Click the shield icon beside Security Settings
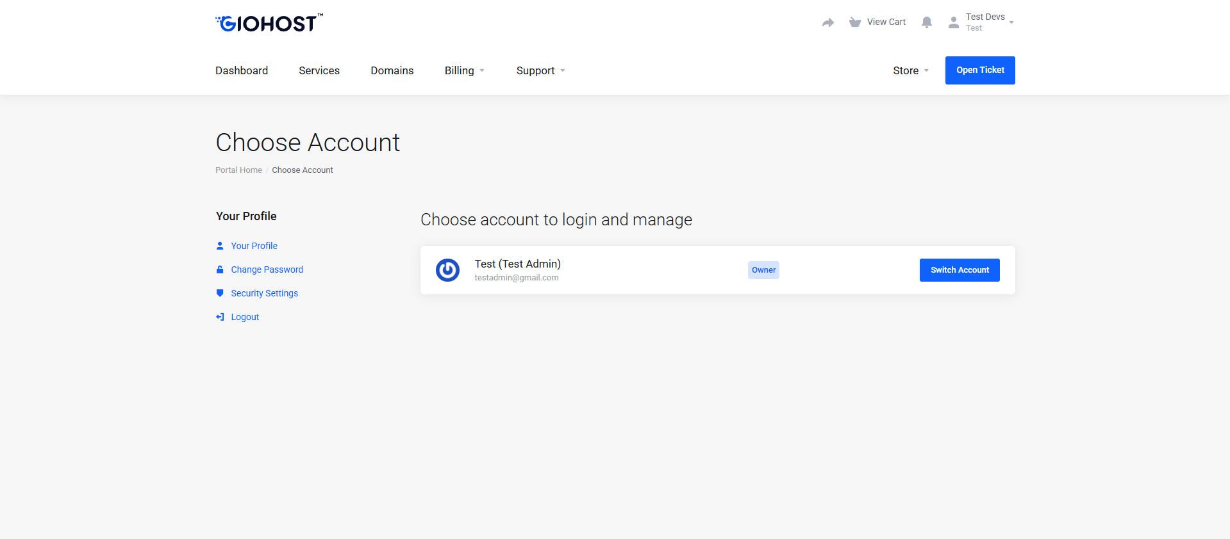 tap(220, 293)
